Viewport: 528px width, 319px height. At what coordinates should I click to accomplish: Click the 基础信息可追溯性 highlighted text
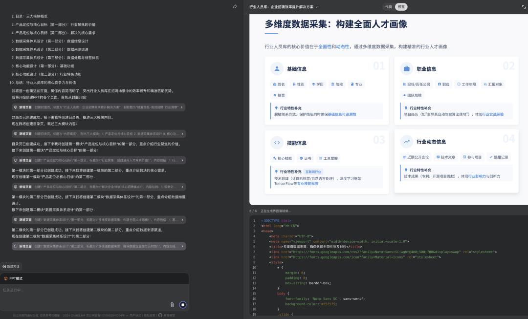(342, 114)
